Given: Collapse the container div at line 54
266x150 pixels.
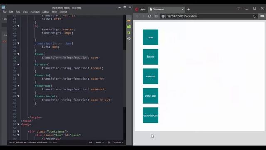Looking at the screenshot, I should [18, 132].
